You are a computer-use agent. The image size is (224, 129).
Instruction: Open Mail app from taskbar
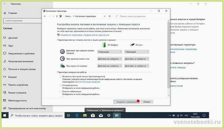tap(101, 115)
